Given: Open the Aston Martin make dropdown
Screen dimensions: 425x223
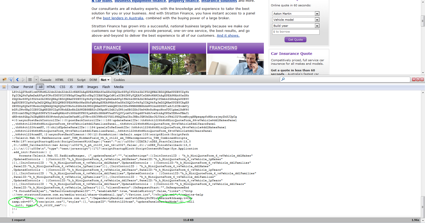Looking at the screenshot, I should [x=296, y=14].
